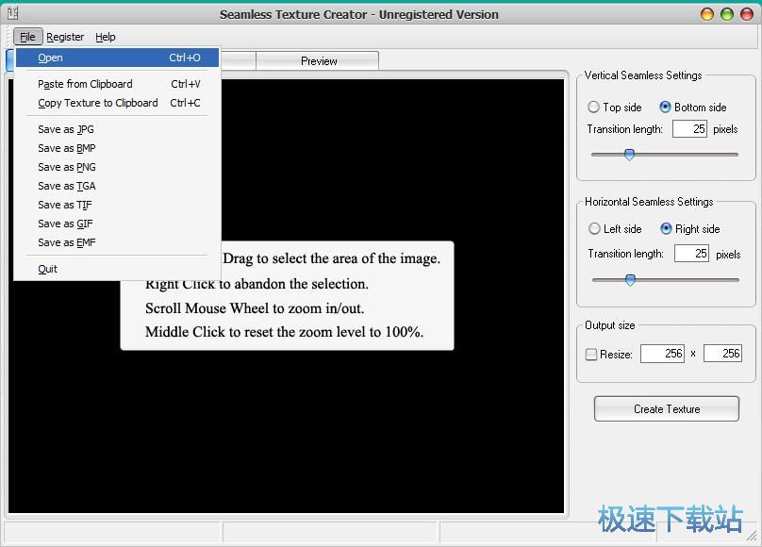Open the Help menu

click(106, 37)
